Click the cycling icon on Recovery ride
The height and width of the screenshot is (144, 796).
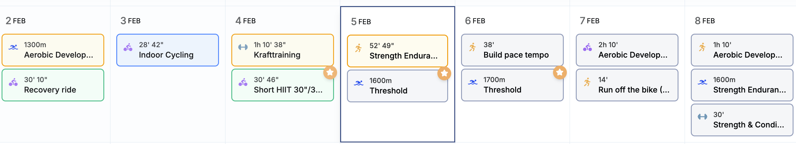click(x=13, y=82)
